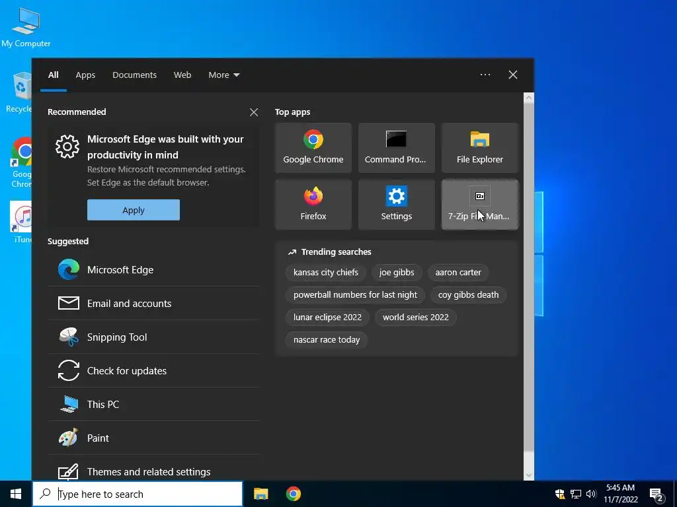
Task: Click the taskbar search box
Action: click(x=138, y=494)
